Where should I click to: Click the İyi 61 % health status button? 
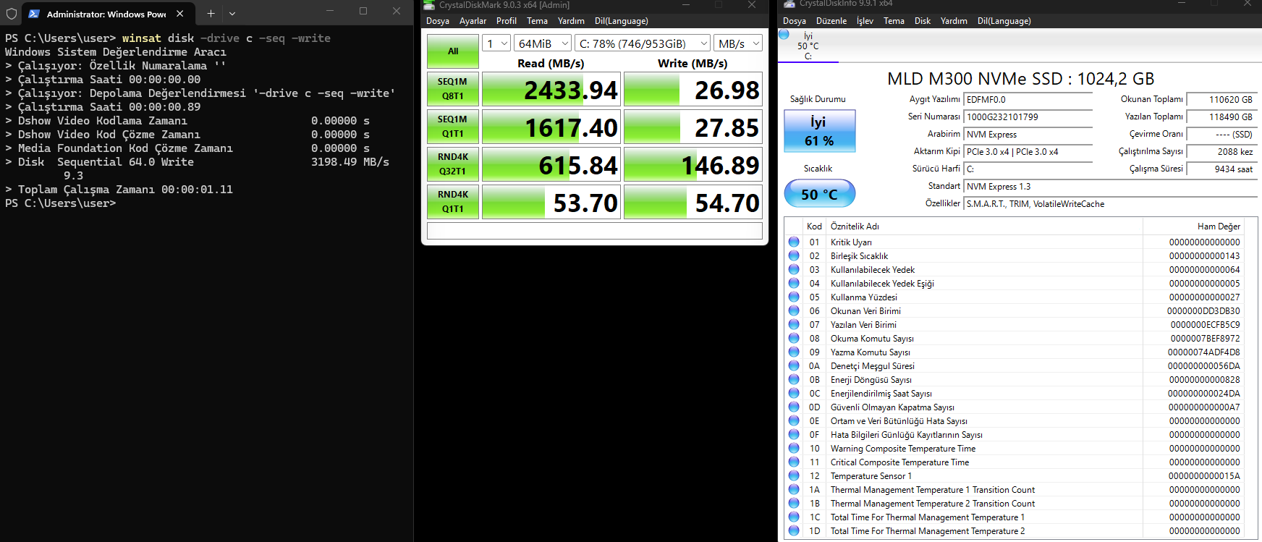[x=820, y=131]
